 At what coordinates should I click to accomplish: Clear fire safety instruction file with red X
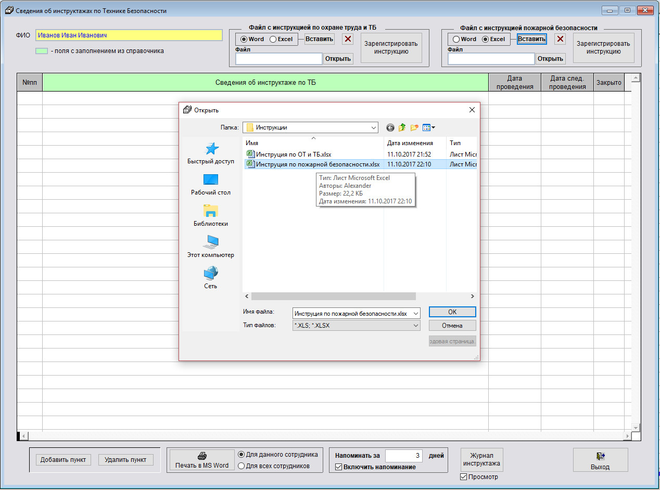560,39
